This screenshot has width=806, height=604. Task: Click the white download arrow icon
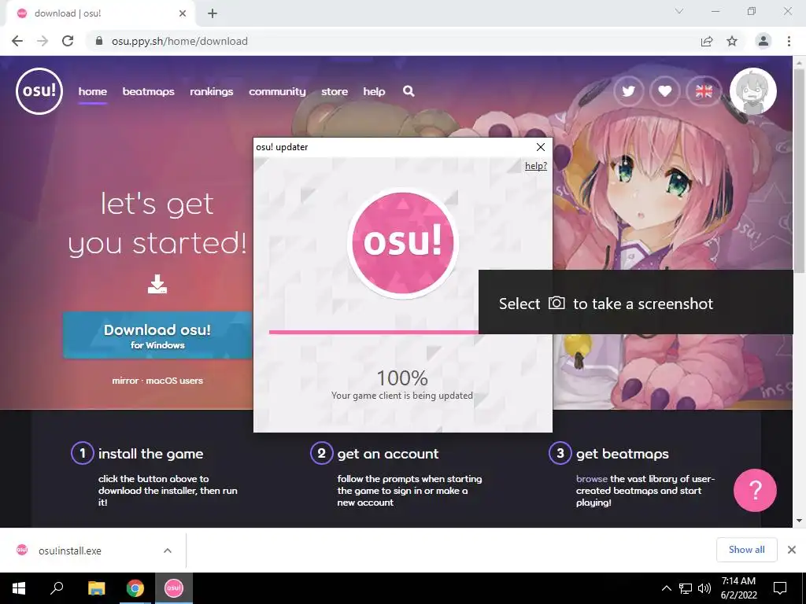[157, 284]
